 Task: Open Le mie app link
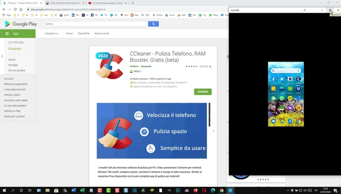(x=16, y=42)
